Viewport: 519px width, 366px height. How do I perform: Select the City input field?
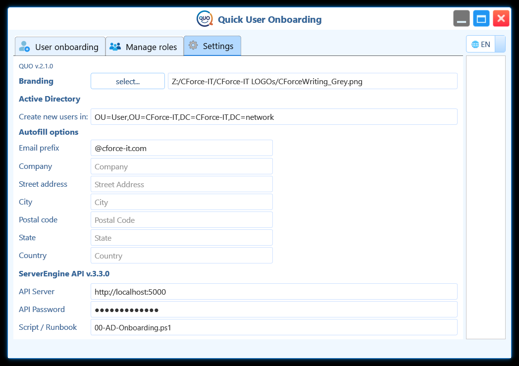182,202
